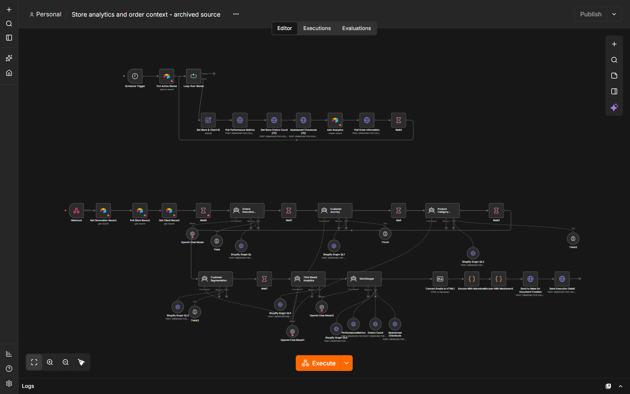Expand the Logs panel chevron

(x=620, y=386)
